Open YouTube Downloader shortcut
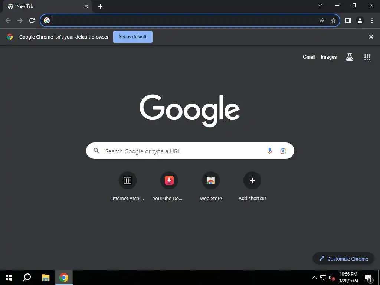Screen dimensions: 380x285 pos(169,187)
